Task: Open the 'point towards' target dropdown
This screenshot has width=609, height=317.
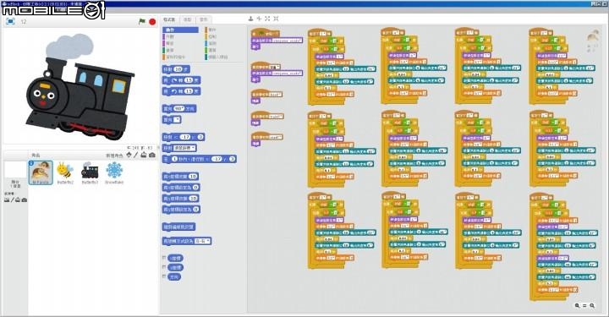Action: click(x=177, y=120)
